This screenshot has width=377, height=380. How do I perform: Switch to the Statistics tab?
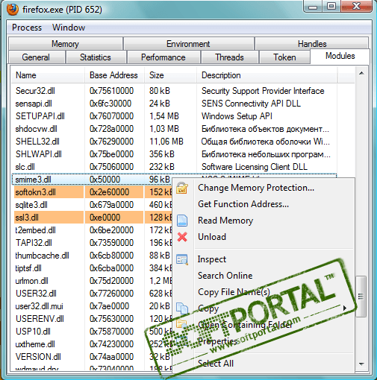coord(96,57)
